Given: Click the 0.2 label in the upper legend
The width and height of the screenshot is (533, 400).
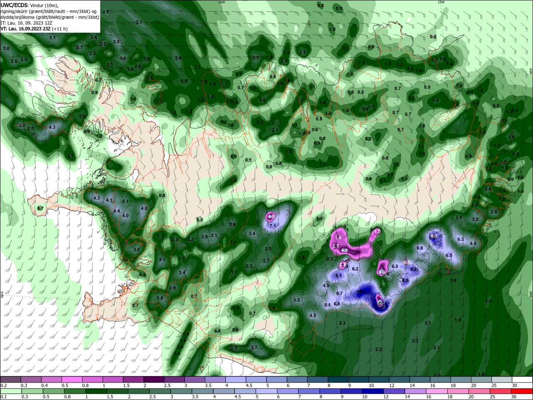Looking at the screenshot, I should [4, 385].
